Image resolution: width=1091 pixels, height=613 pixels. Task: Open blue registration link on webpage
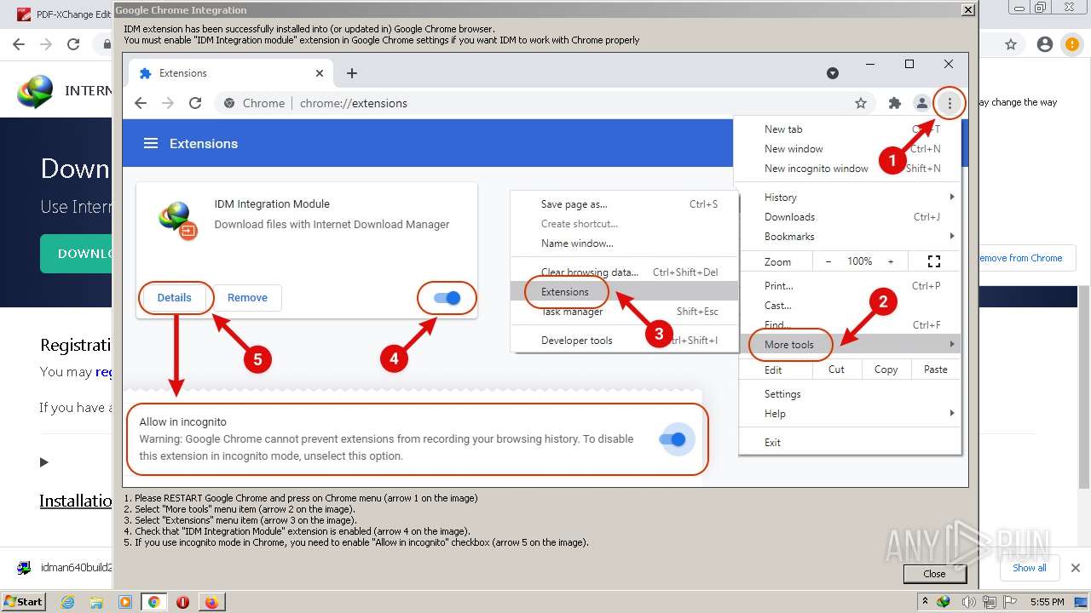(103, 371)
